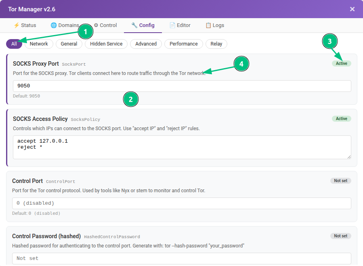This screenshot has width=363, height=266.
Task: Click the "Default: 9050" hint text
Action: pos(26,96)
